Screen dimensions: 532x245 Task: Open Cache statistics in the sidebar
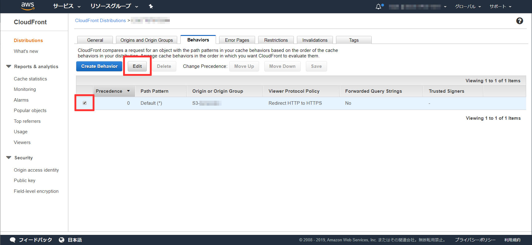[30, 79]
